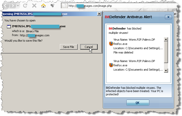The image size is (182, 116).
Task: Click the 'from:' source URL text
Action: pyautogui.click(x=31, y=35)
